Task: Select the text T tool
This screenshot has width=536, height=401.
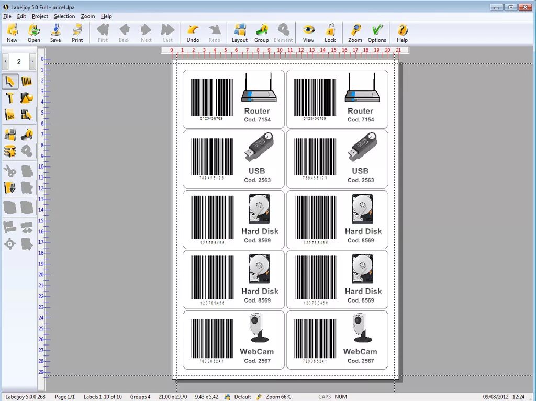Action: 10,98
